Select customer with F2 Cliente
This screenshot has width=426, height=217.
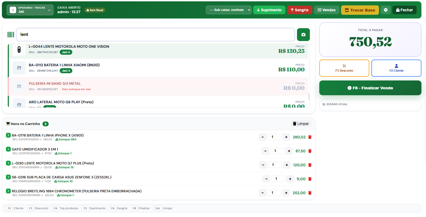pyautogui.click(x=396, y=68)
